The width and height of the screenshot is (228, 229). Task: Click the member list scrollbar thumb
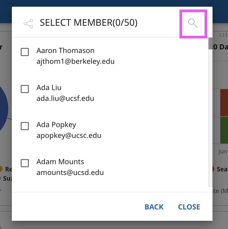coord(210,44)
